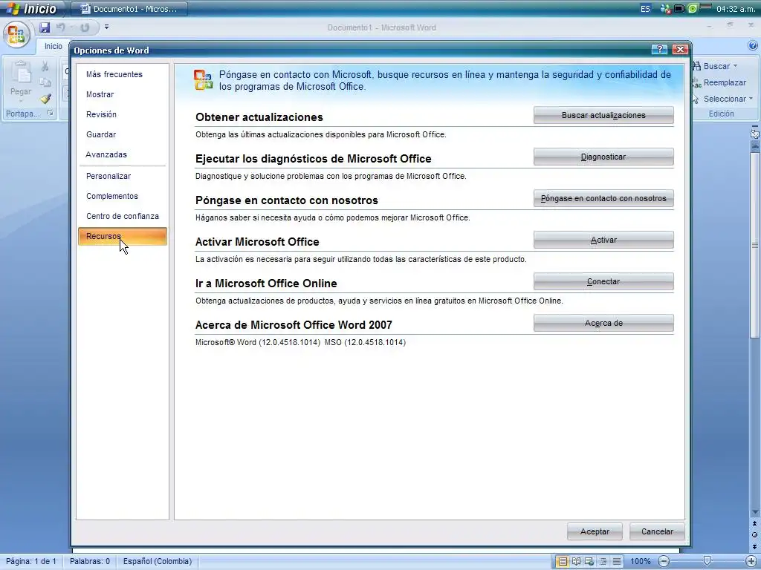Click the ES language bar indicator

pos(645,9)
